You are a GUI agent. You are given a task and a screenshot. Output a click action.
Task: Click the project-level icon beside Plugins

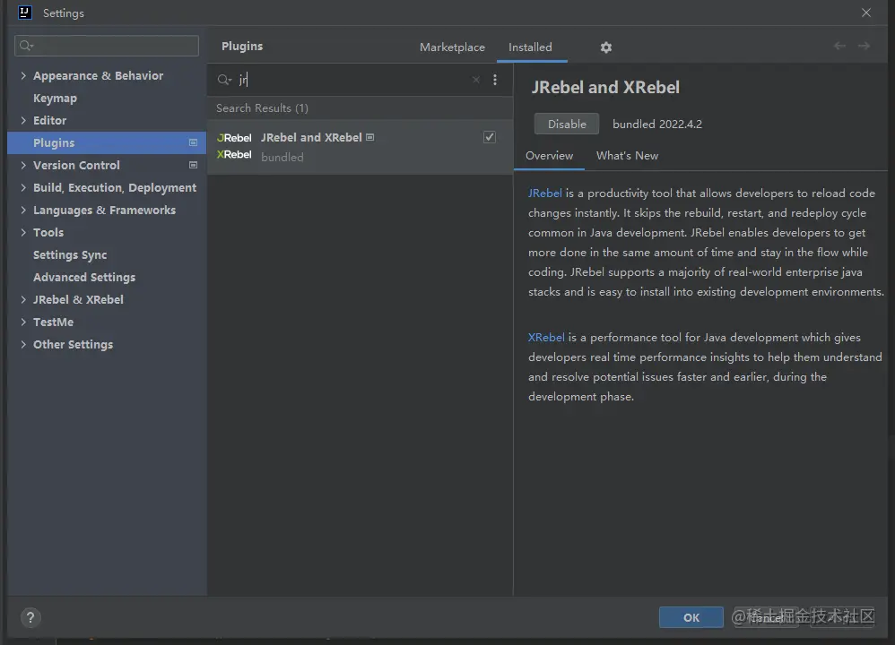click(193, 142)
